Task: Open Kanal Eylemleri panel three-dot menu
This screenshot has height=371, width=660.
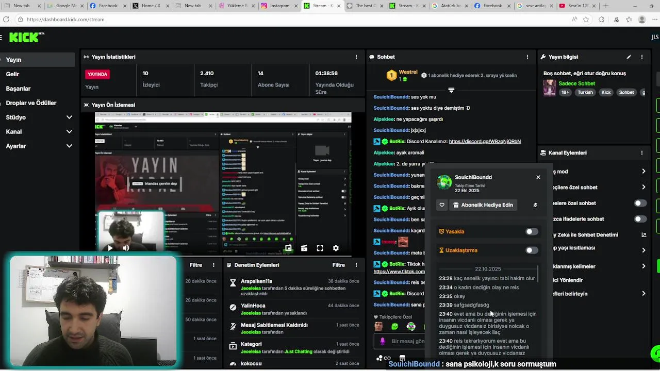Action: point(641,153)
